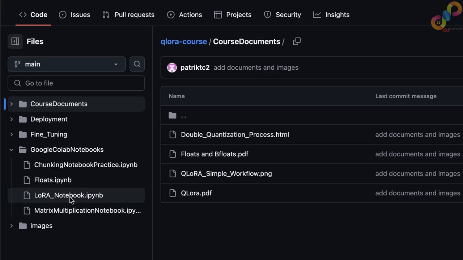This screenshot has height=260, width=463.
Task: Expand the Deployment folder chevron
Action: coord(11,119)
